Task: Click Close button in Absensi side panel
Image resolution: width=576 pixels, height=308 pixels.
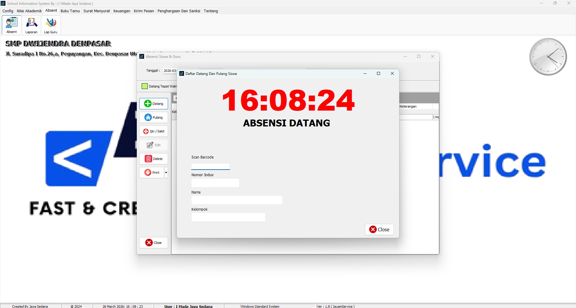Action: [154, 243]
